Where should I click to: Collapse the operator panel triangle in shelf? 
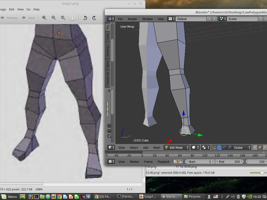[109, 91]
